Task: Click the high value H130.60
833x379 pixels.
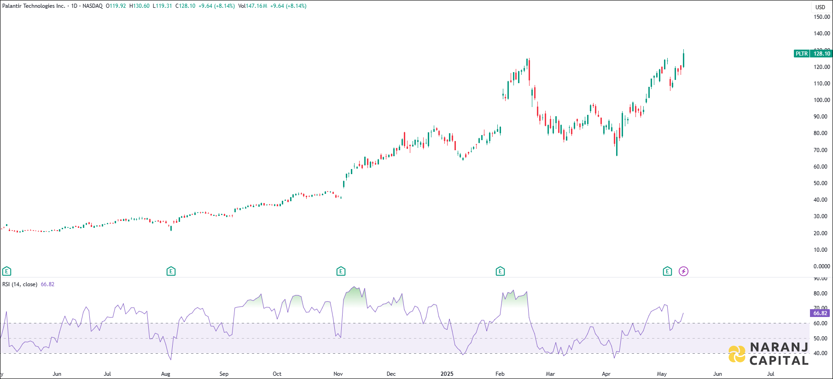Action: pyautogui.click(x=140, y=6)
